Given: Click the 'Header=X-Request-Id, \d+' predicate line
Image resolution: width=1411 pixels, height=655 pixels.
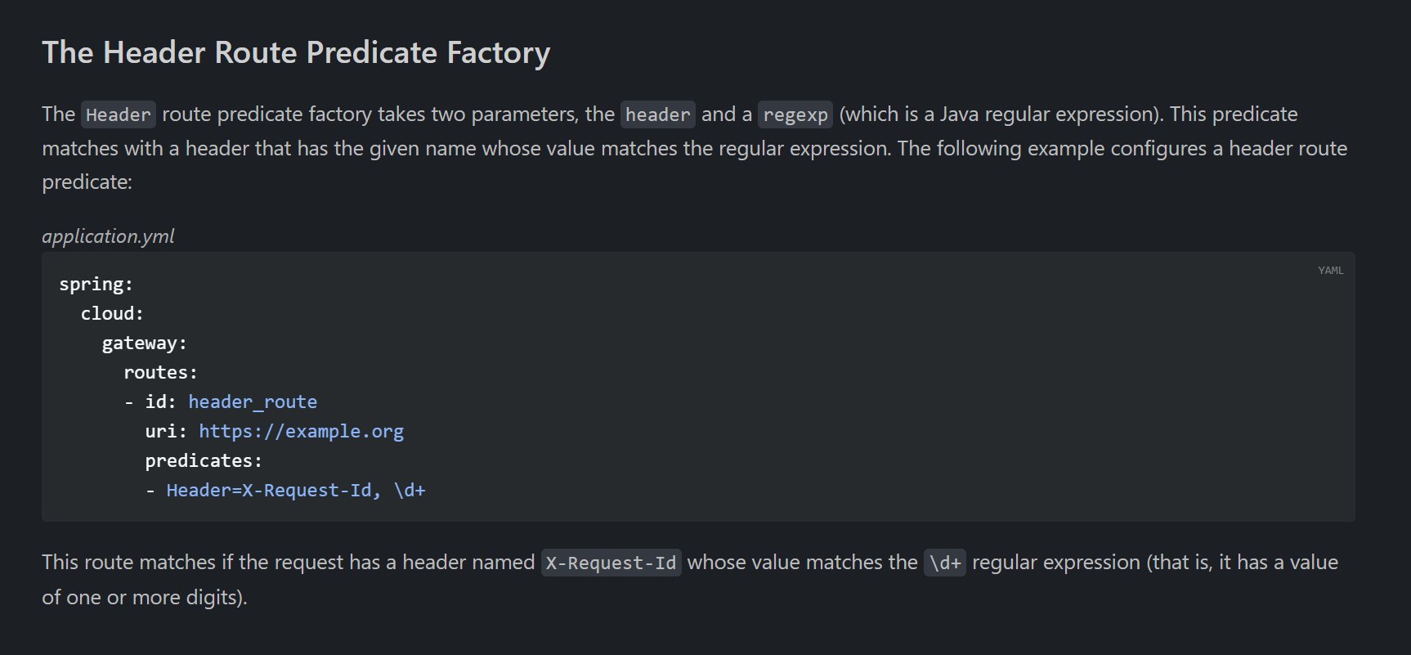Looking at the screenshot, I should [x=296, y=491].
